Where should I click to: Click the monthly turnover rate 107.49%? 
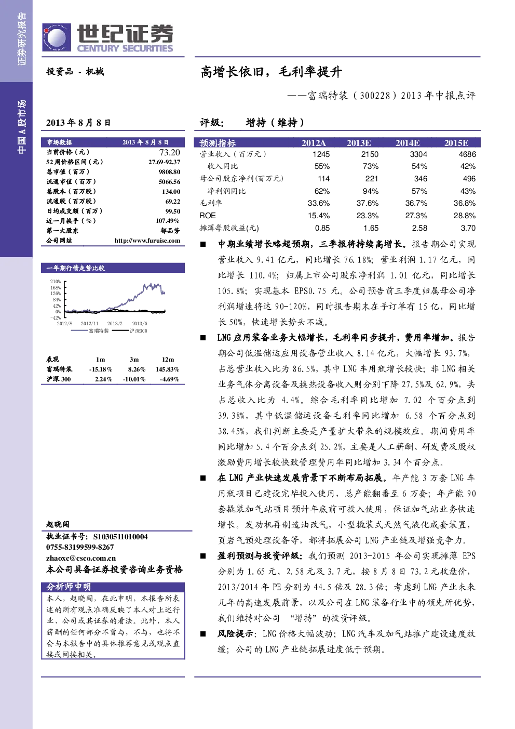click(x=168, y=221)
